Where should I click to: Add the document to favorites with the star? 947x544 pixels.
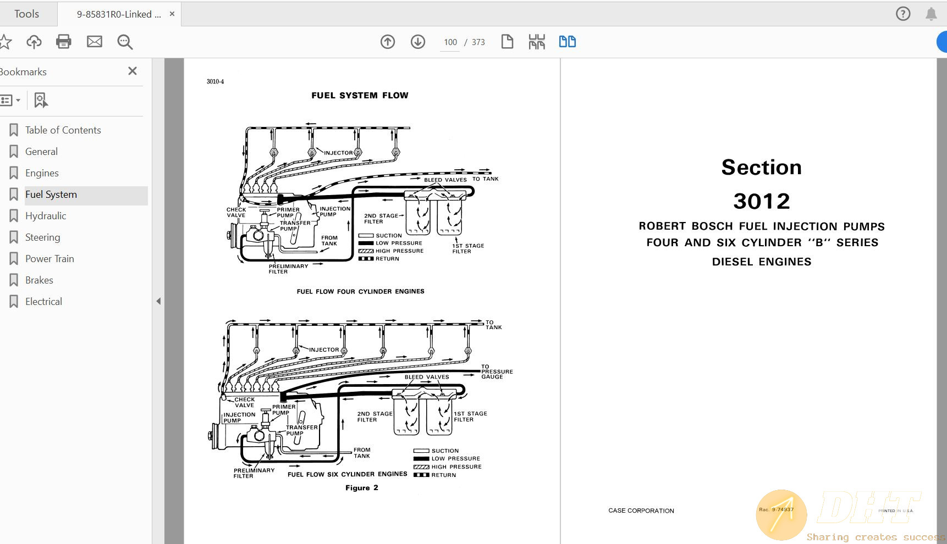(5, 41)
